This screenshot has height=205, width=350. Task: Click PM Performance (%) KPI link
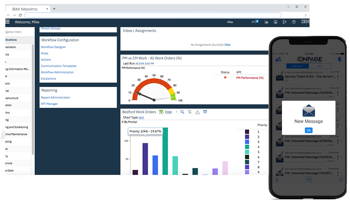pyautogui.click(x=250, y=78)
